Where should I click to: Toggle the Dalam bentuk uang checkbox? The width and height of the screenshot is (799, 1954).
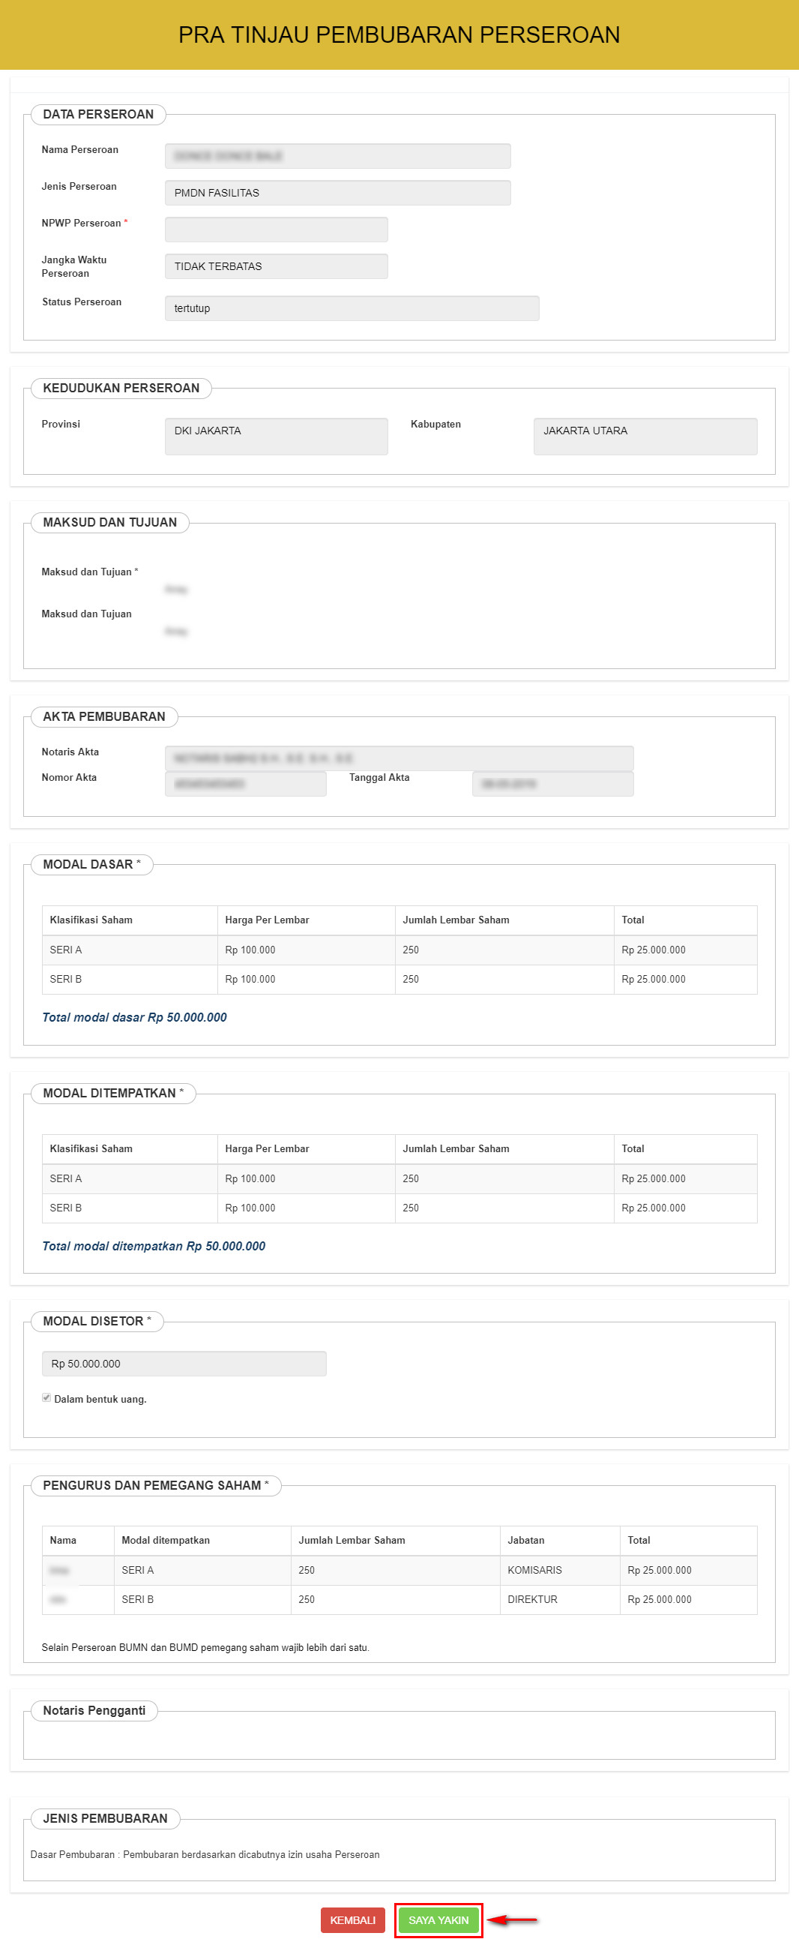[x=47, y=1397]
